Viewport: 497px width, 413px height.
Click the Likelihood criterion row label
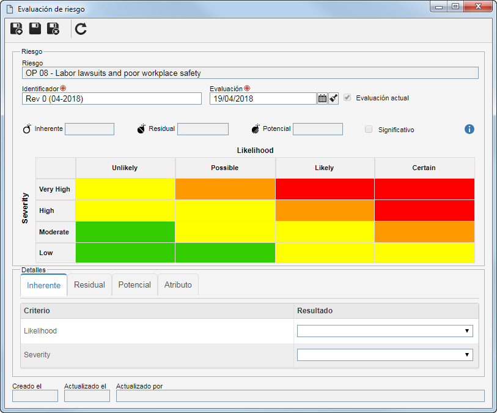click(40, 331)
